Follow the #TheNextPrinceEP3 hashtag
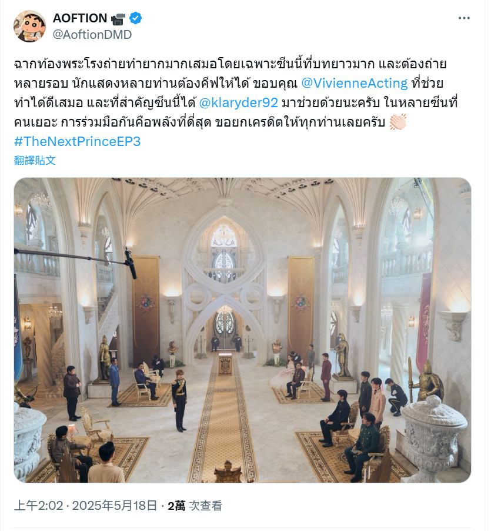The height and width of the screenshot is (531, 491). 77,141
